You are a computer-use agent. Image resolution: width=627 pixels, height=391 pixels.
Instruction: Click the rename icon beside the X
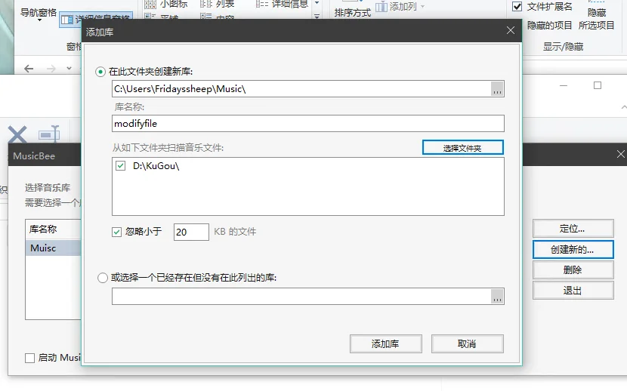point(49,134)
